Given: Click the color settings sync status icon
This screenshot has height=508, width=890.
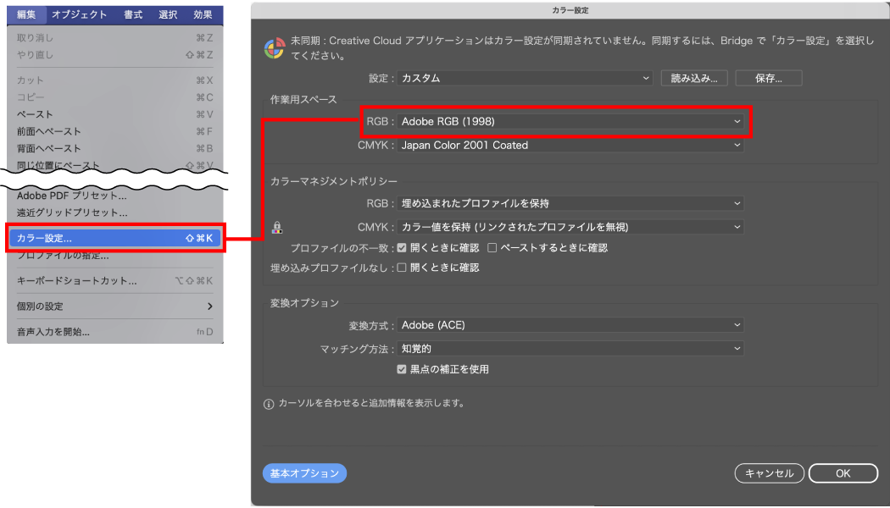Looking at the screenshot, I should (275, 48).
